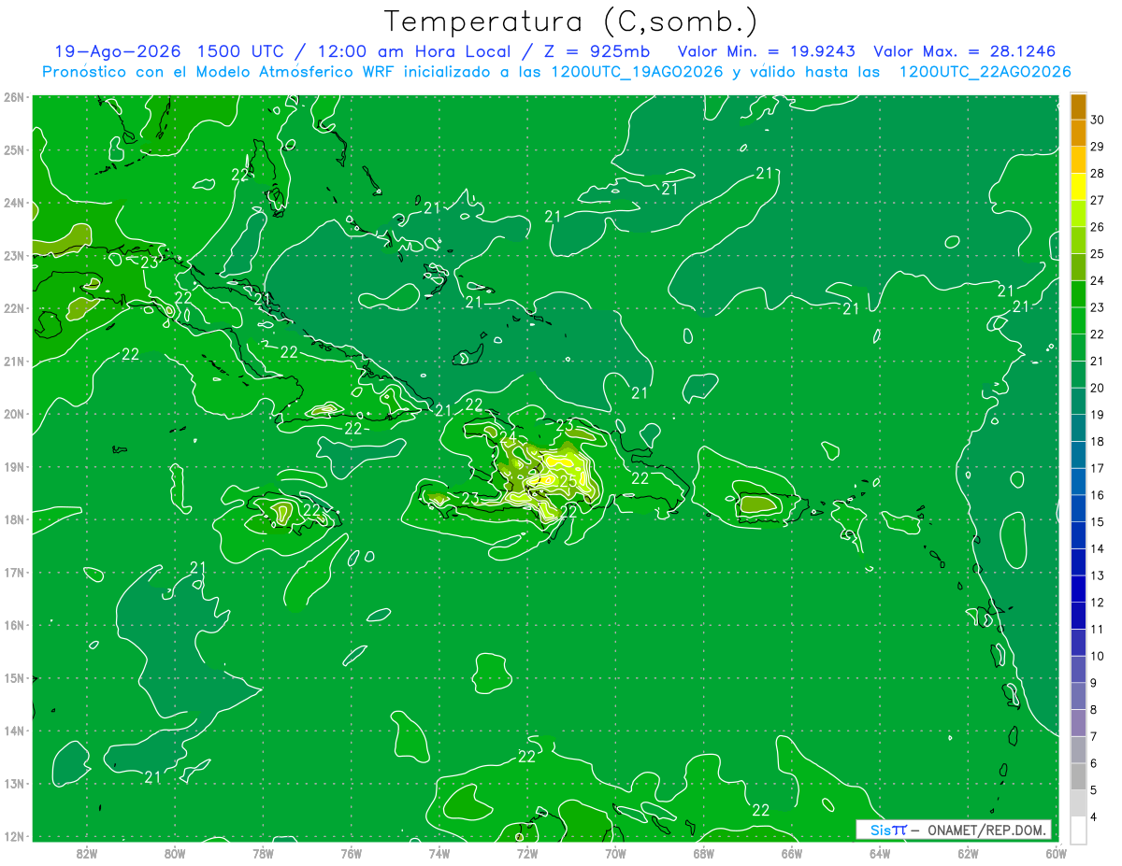Click the longitude axis label "78W"
Viewport: 1122px width, 866px height.
point(263,854)
